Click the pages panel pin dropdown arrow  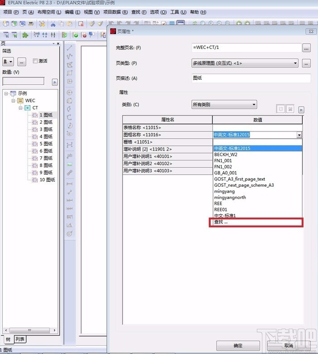click(53, 44)
